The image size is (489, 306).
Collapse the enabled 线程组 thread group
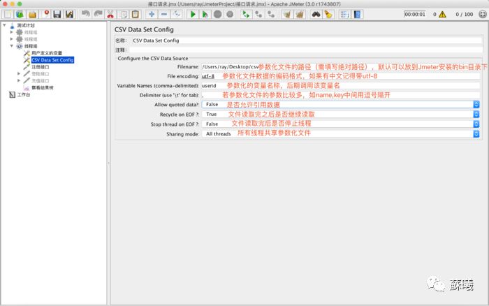click(12, 46)
